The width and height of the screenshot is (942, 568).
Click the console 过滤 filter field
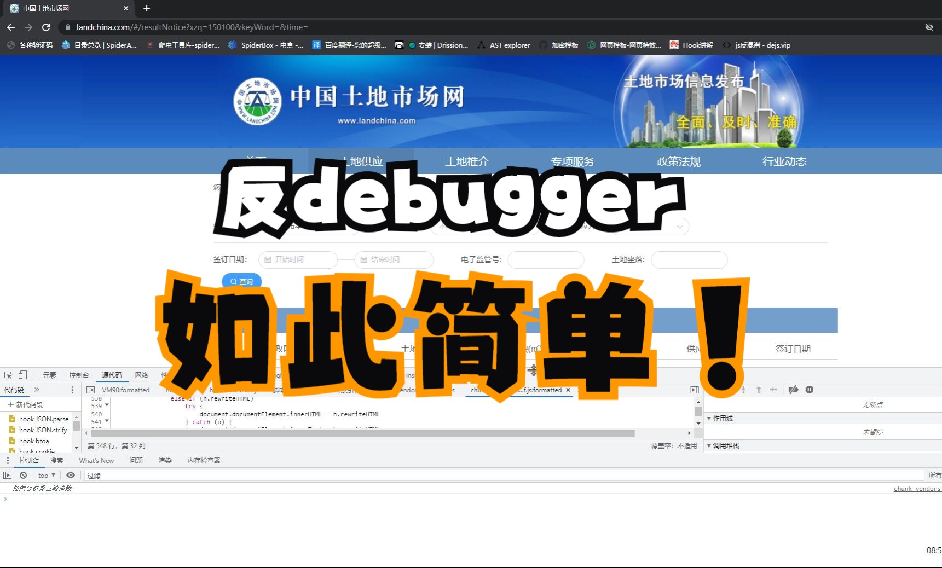pos(504,476)
